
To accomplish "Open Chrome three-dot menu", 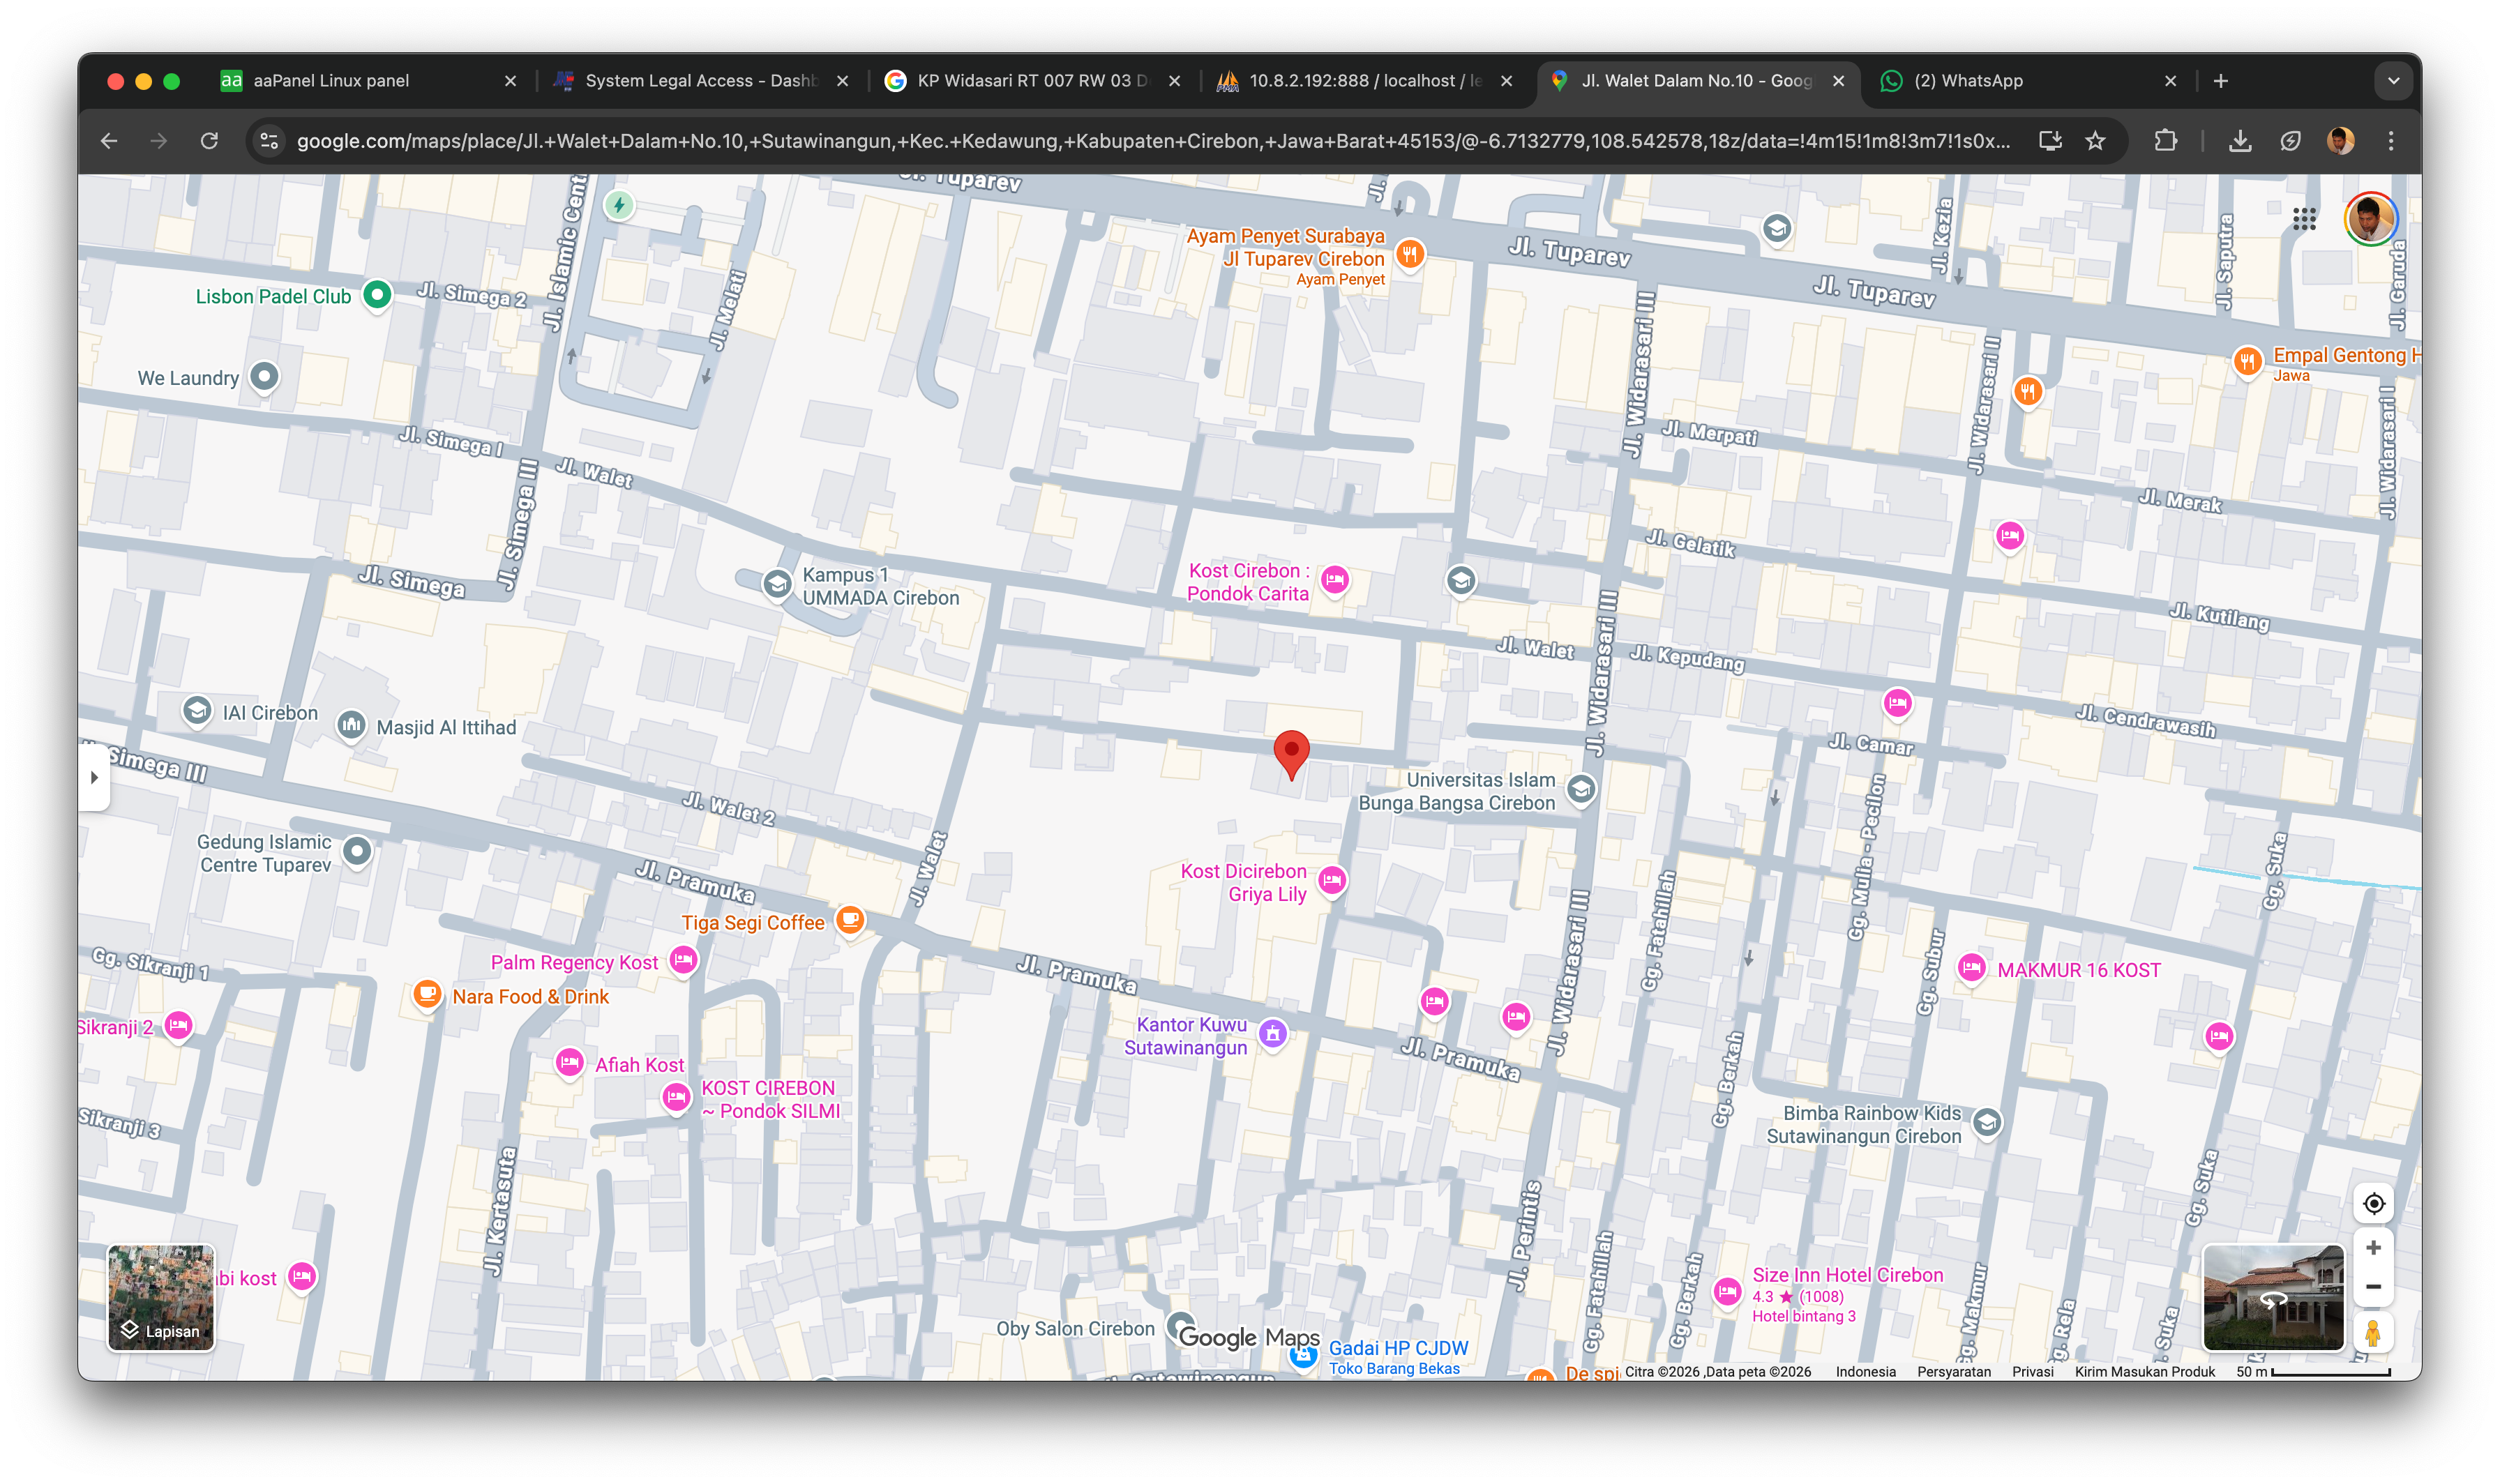I will coord(2391,141).
